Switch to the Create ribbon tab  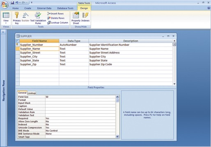pyautogui.click(x=28, y=8)
